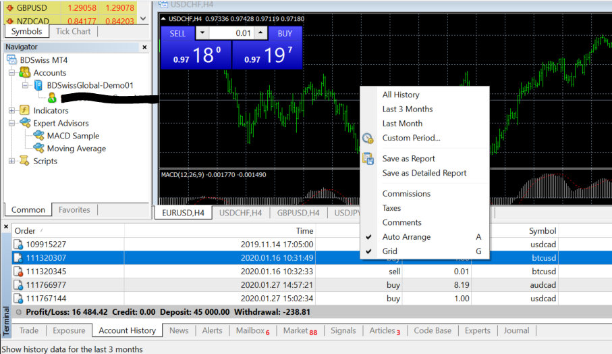Toggle the Grid option off
612x354 pixels.
[x=390, y=251]
